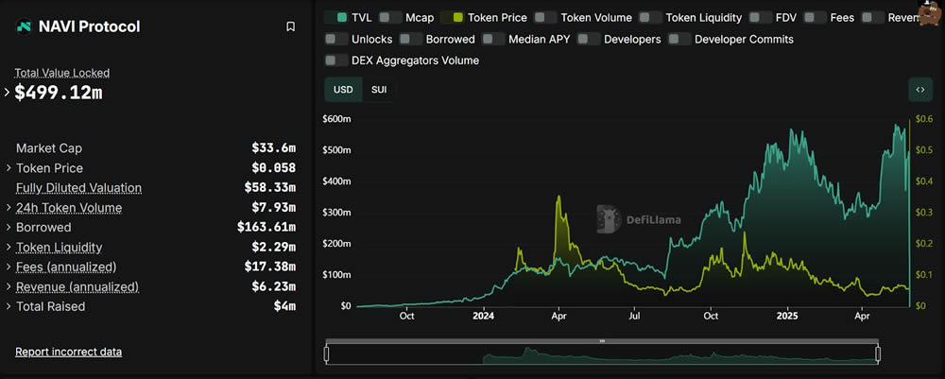Bookmark the NAVI Protocol page
945x379 pixels.
[x=290, y=26]
